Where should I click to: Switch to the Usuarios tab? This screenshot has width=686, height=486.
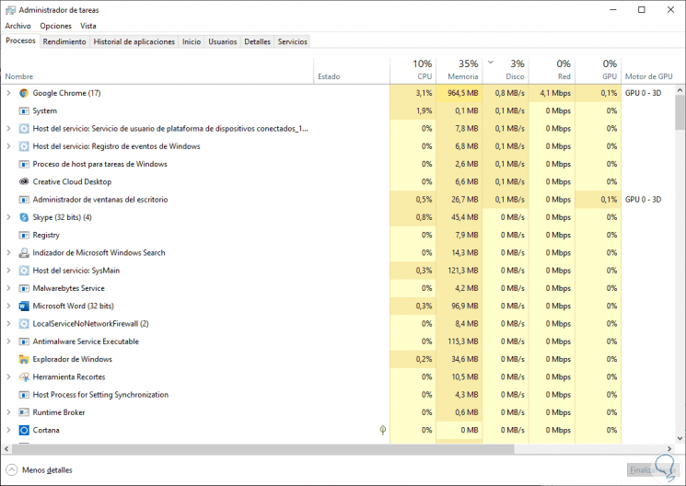pyautogui.click(x=222, y=42)
